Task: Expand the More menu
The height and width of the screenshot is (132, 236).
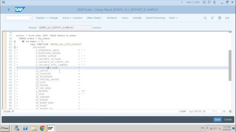Action: coord(173,18)
